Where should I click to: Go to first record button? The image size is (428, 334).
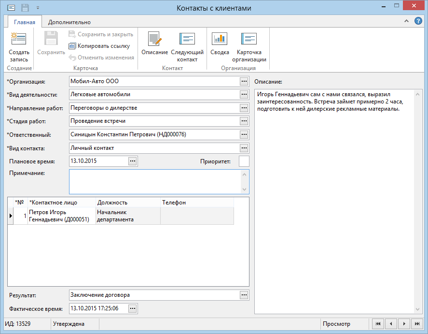tap(378, 324)
